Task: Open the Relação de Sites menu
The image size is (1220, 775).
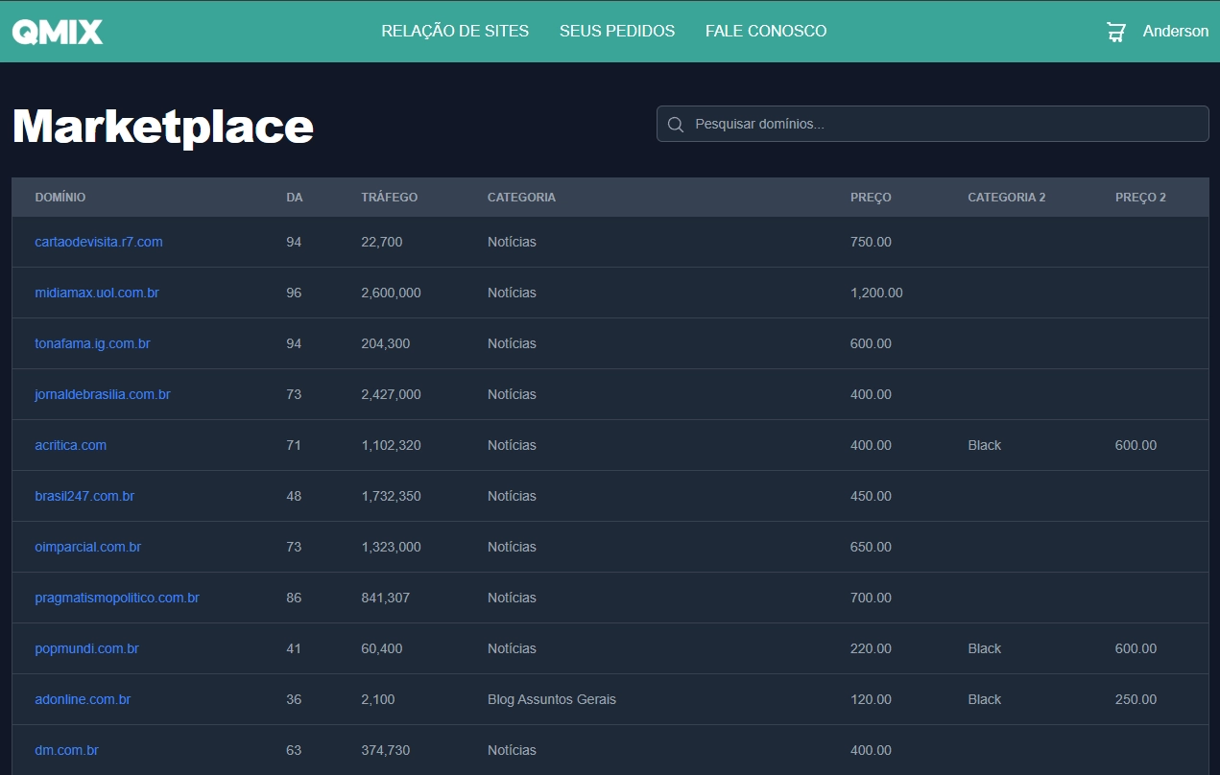Action: (455, 31)
